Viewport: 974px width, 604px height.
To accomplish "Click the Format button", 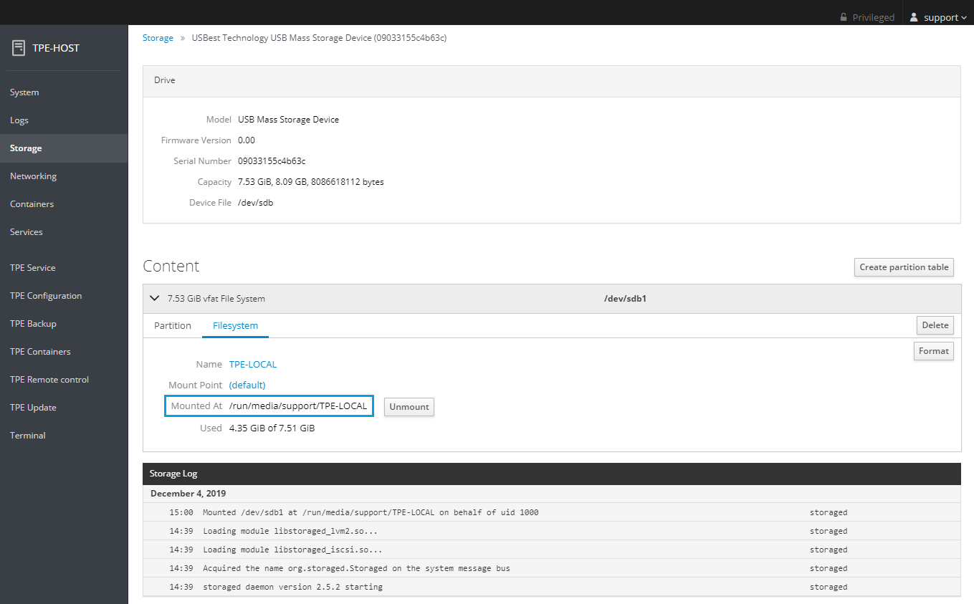I will click(x=933, y=351).
